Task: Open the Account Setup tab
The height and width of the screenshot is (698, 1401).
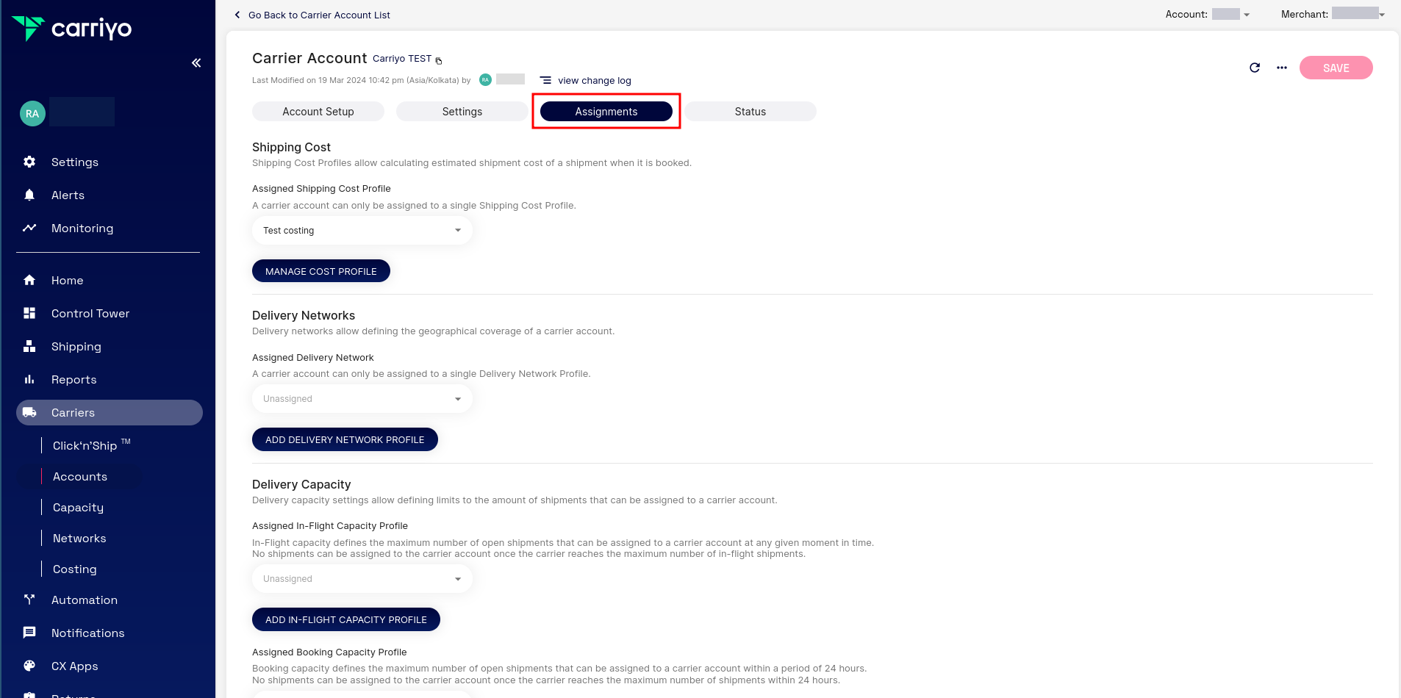Action: (318, 111)
